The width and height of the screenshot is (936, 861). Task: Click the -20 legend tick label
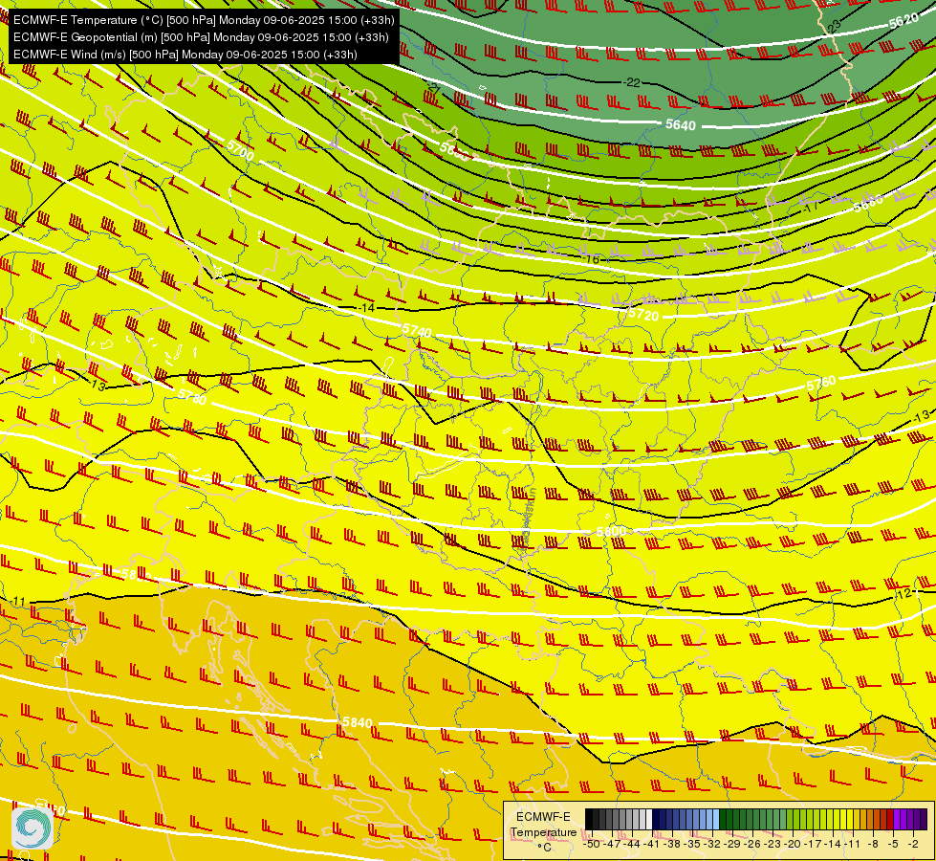[x=793, y=844]
